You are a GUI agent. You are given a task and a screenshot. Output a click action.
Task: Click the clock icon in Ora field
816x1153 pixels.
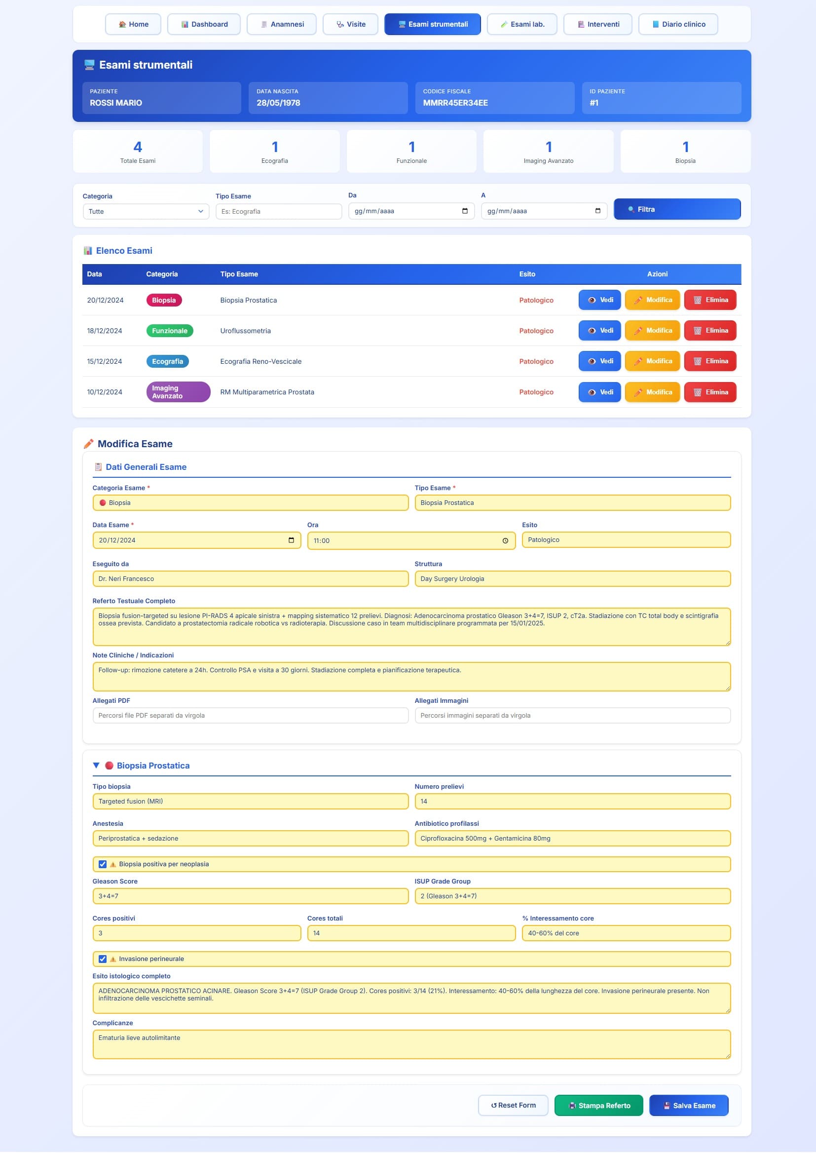tap(505, 541)
